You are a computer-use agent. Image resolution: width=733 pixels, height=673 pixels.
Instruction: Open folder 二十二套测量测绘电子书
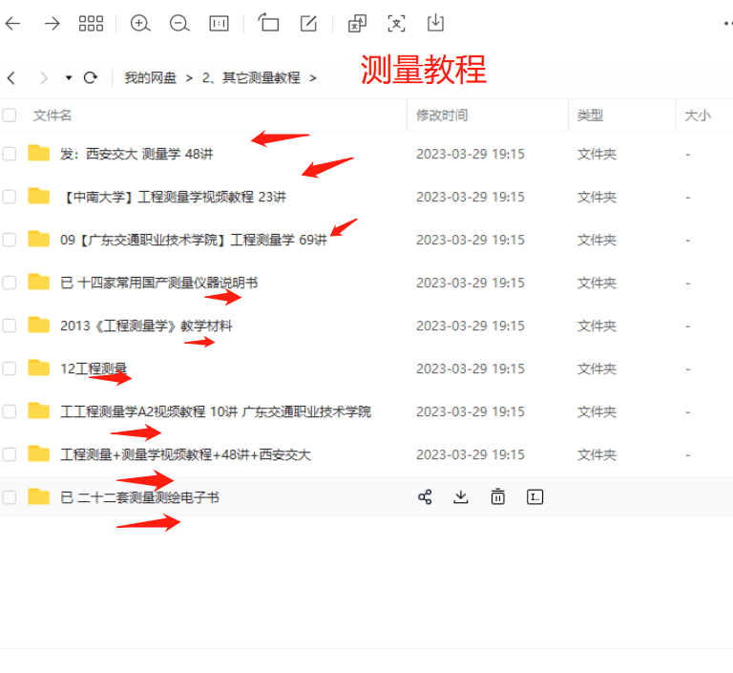[x=139, y=497]
